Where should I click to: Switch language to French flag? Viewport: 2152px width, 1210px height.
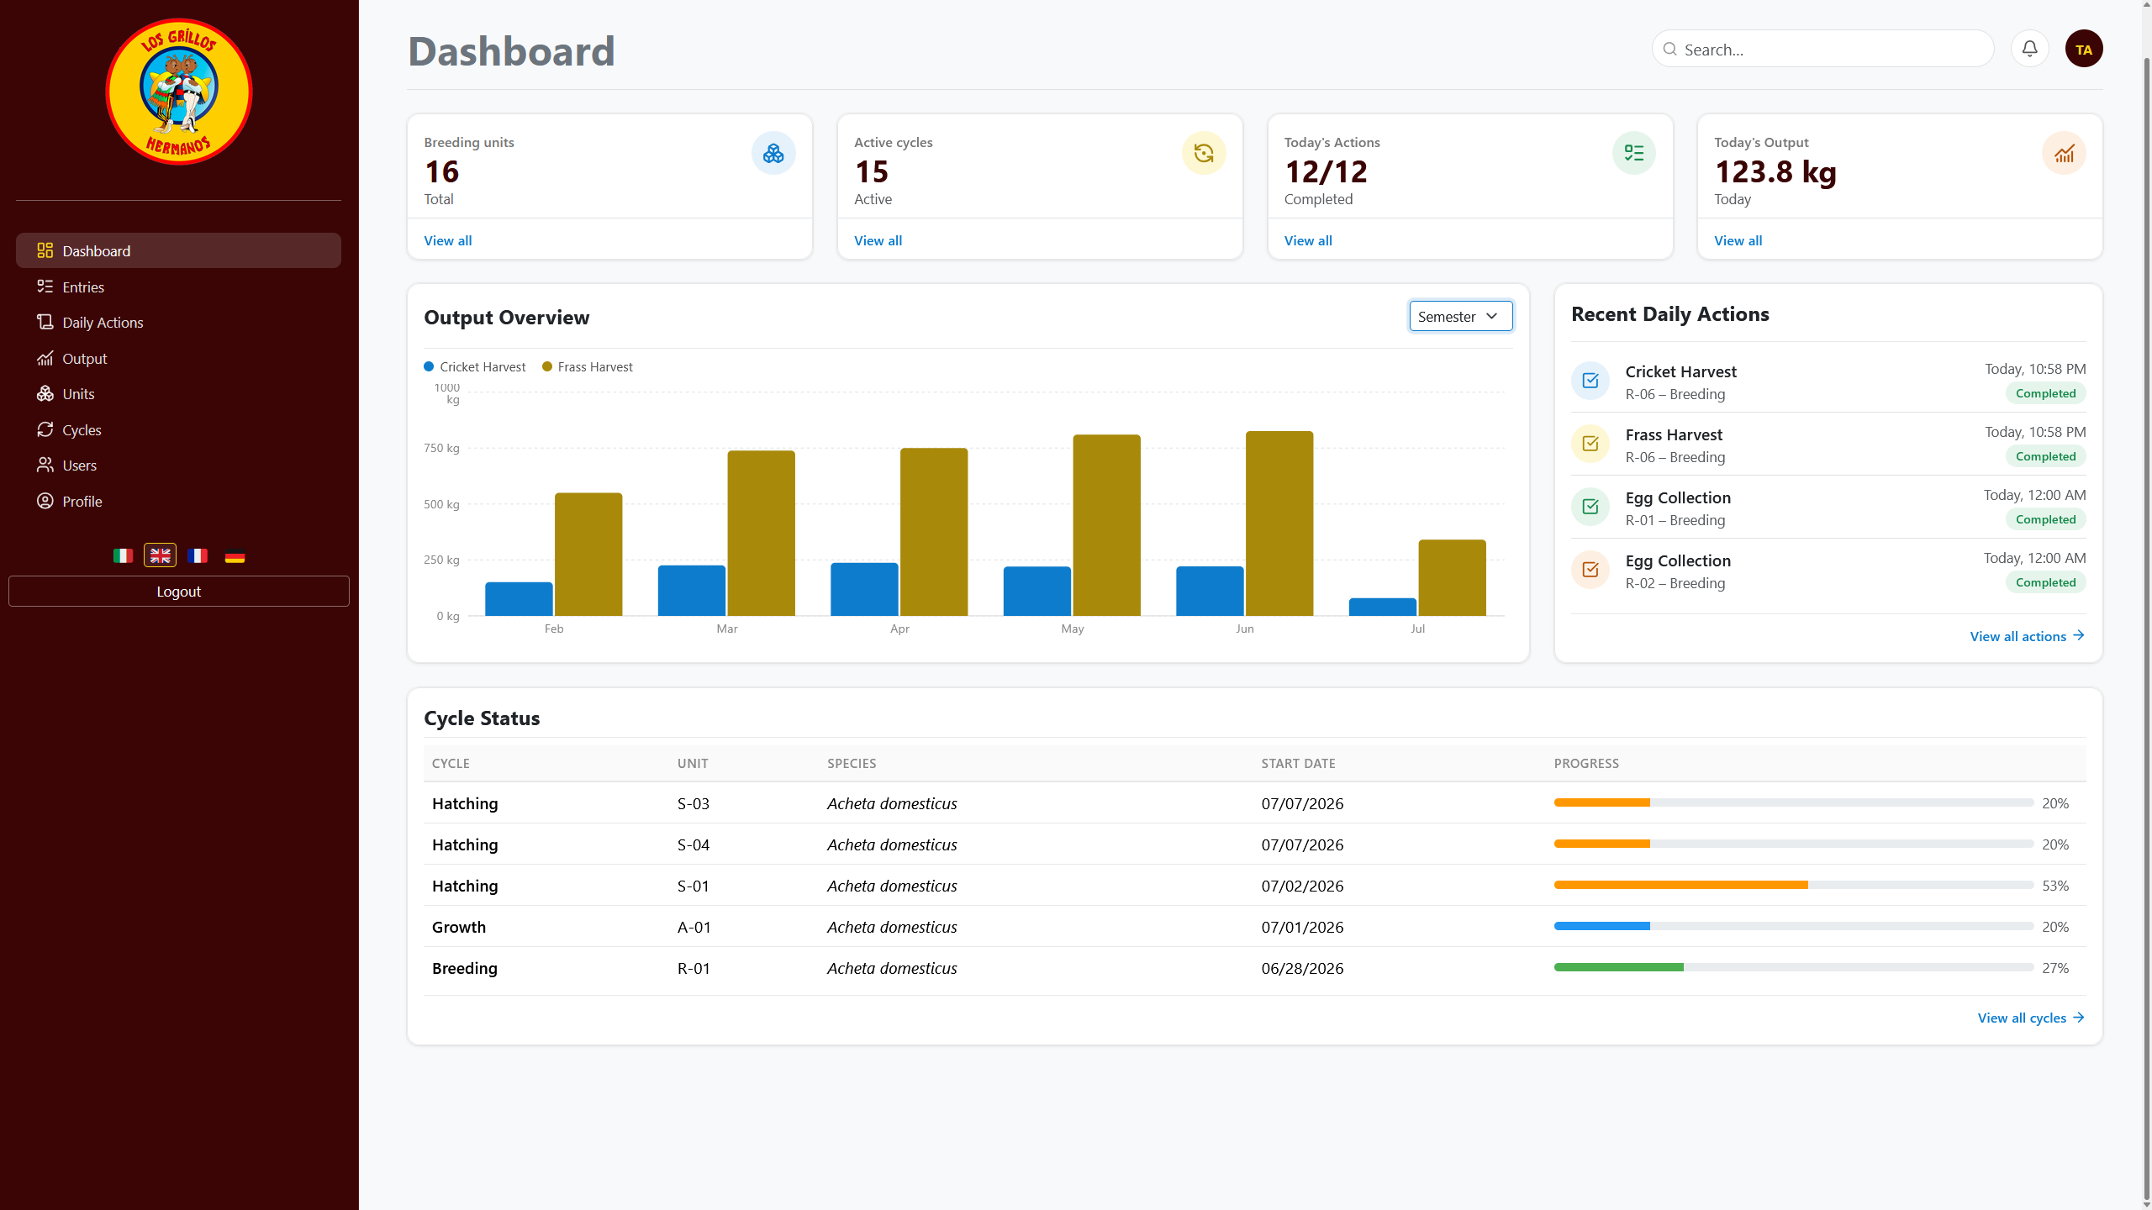[x=198, y=555]
